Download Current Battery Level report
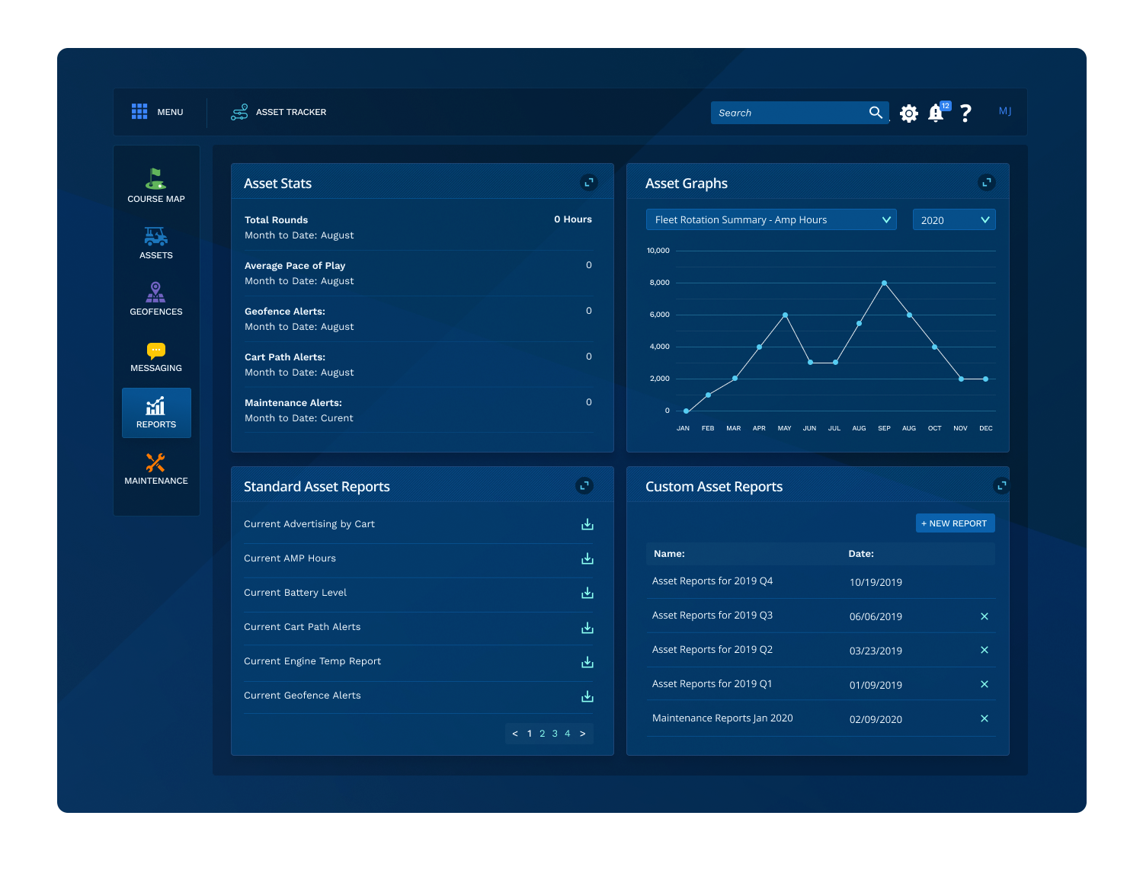This screenshot has width=1143, height=870. point(587,593)
